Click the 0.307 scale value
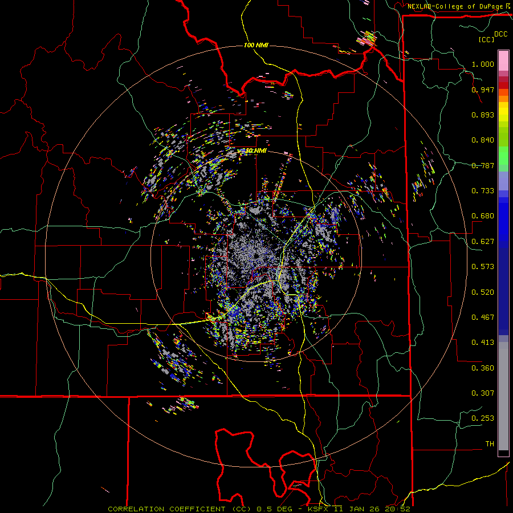The width and height of the screenshot is (513, 513). [483, 393]
